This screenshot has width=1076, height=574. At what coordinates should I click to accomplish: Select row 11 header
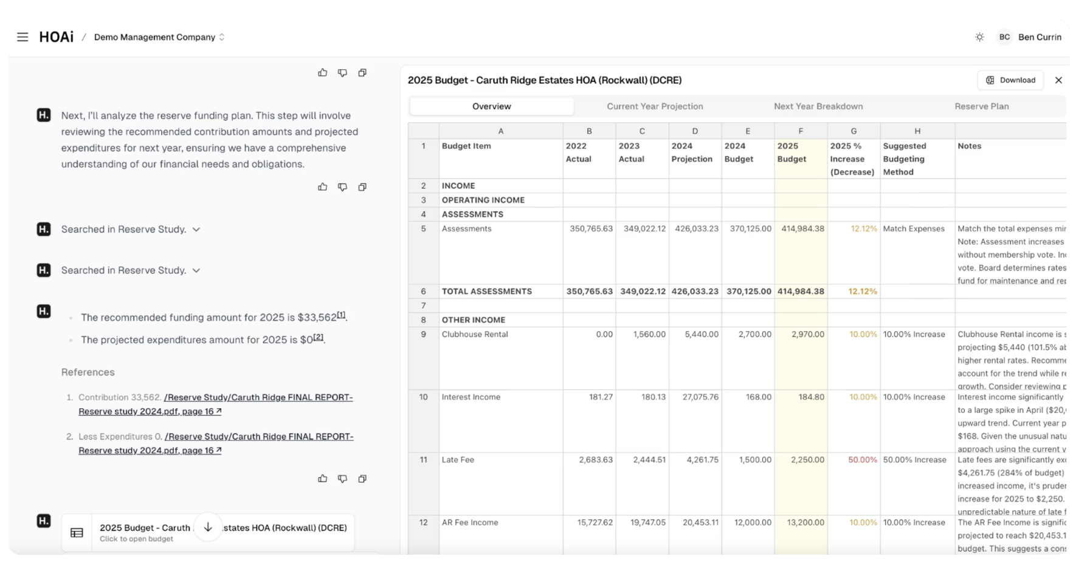point(424,483)
